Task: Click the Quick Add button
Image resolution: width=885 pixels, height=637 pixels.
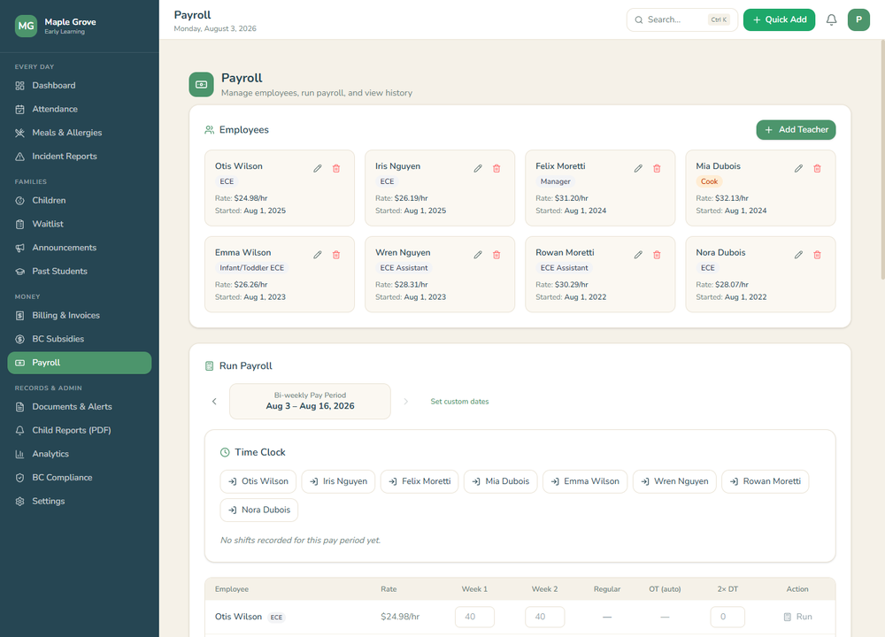Action: coord(779,19)
